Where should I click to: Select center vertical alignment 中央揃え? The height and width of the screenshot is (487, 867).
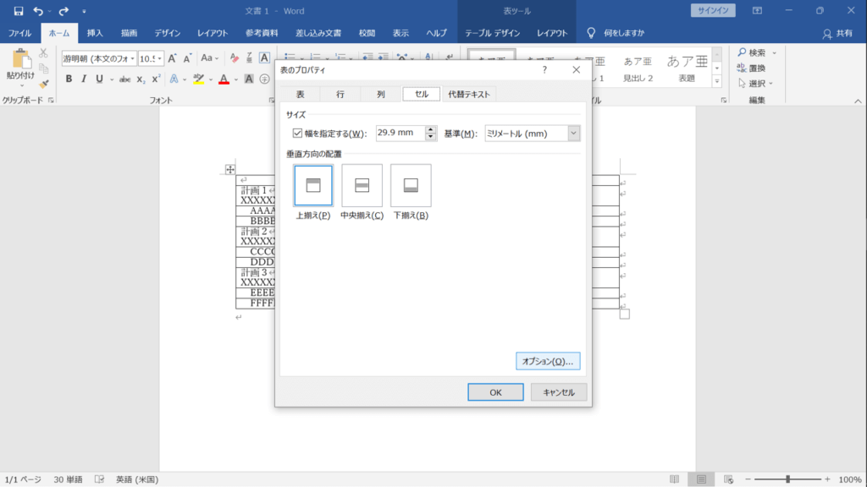tap(362, 185)
